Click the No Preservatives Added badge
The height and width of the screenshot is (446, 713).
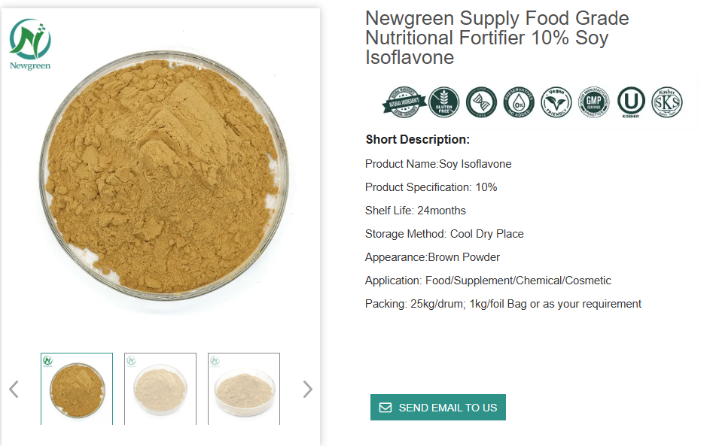[518, 102]
